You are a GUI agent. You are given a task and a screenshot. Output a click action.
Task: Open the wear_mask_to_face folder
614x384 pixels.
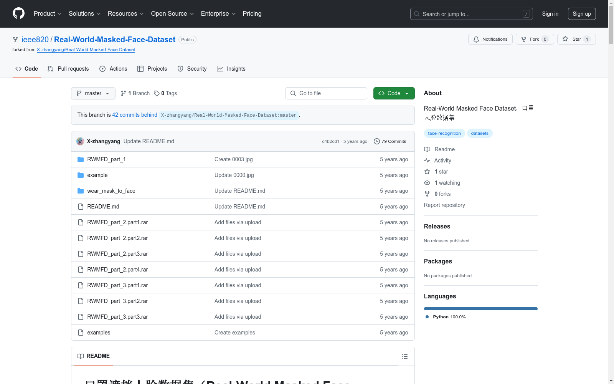[111, 191]
